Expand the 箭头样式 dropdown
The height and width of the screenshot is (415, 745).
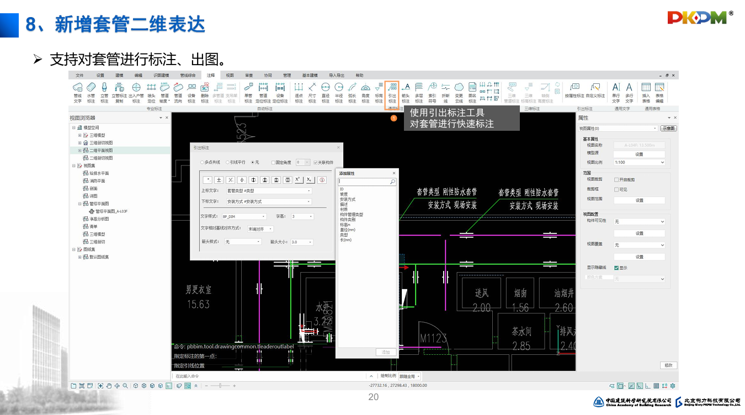[x=258, y=242]
